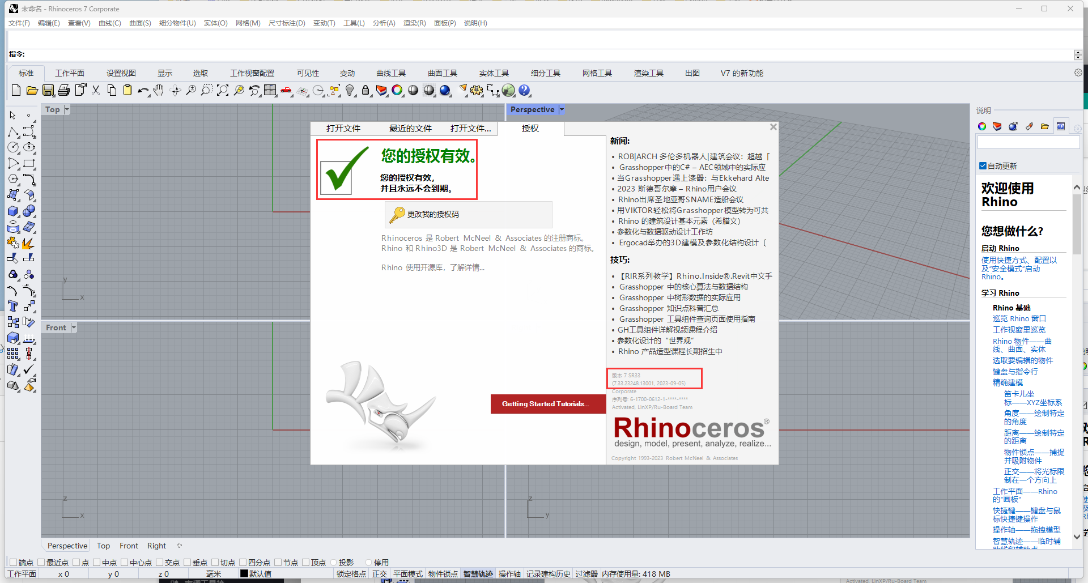Image resolution: width=1088 pixels, height=583 pixels.
Task: Open the 键盘与指令行 help link
Action: tap(1015, 372)
